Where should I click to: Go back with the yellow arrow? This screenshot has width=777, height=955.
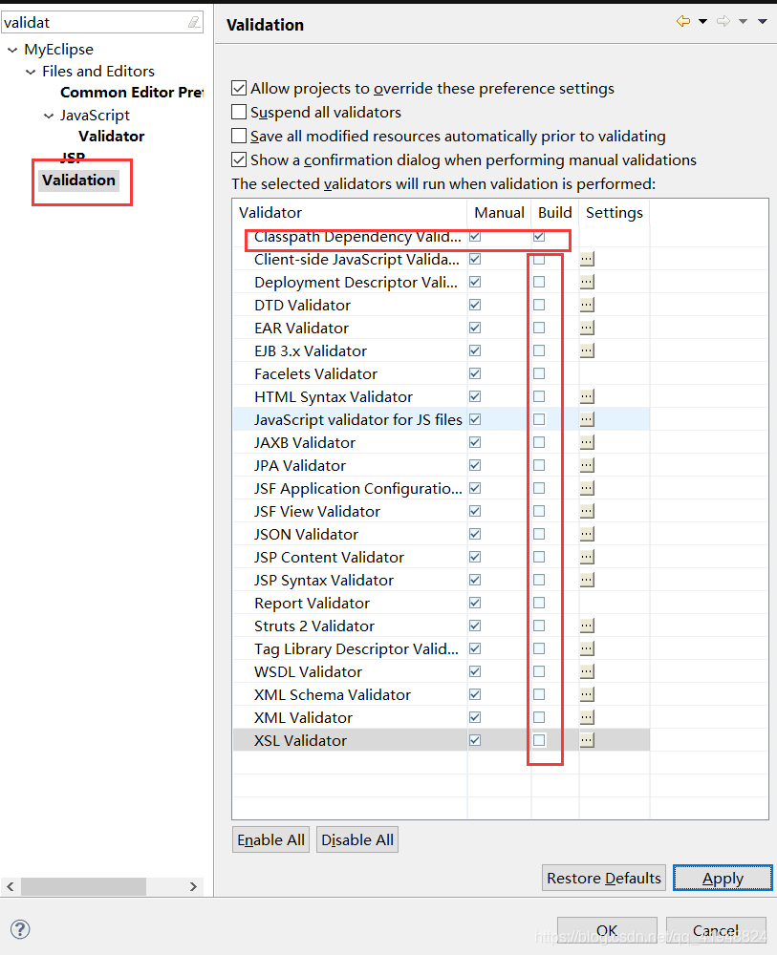coord(683,21)
